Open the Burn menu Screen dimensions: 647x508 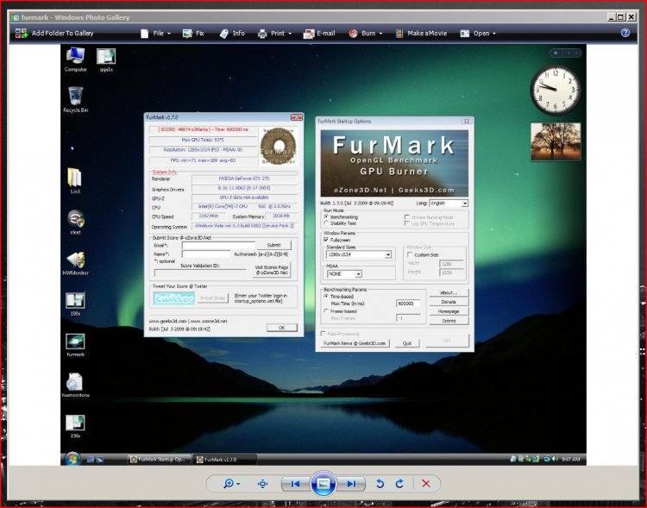tap(366, 34)
